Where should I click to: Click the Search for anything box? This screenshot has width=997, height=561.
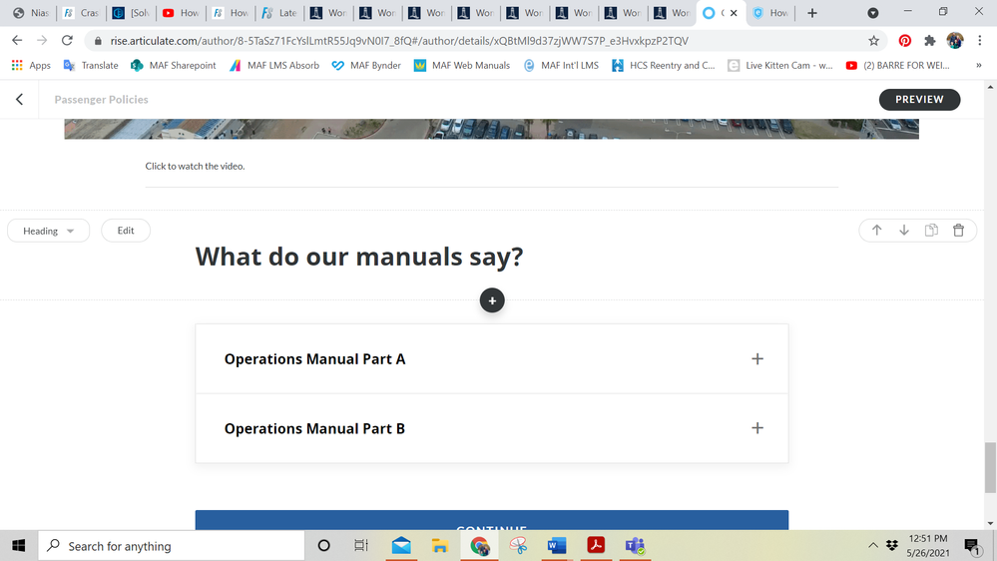coord(172,546)
